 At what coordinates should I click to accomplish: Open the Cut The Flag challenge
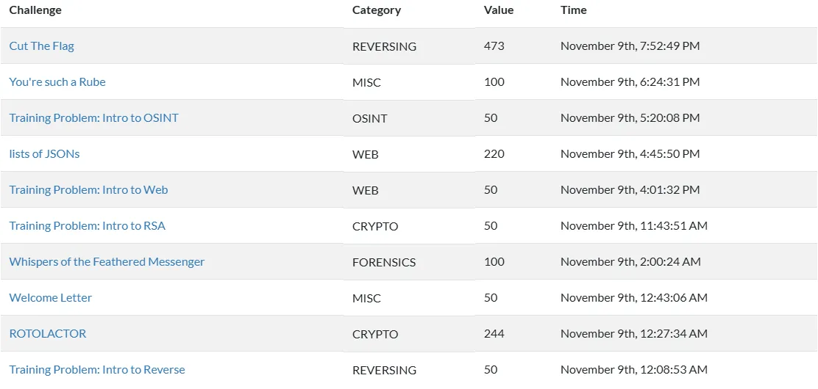click(x=42, y=46)
